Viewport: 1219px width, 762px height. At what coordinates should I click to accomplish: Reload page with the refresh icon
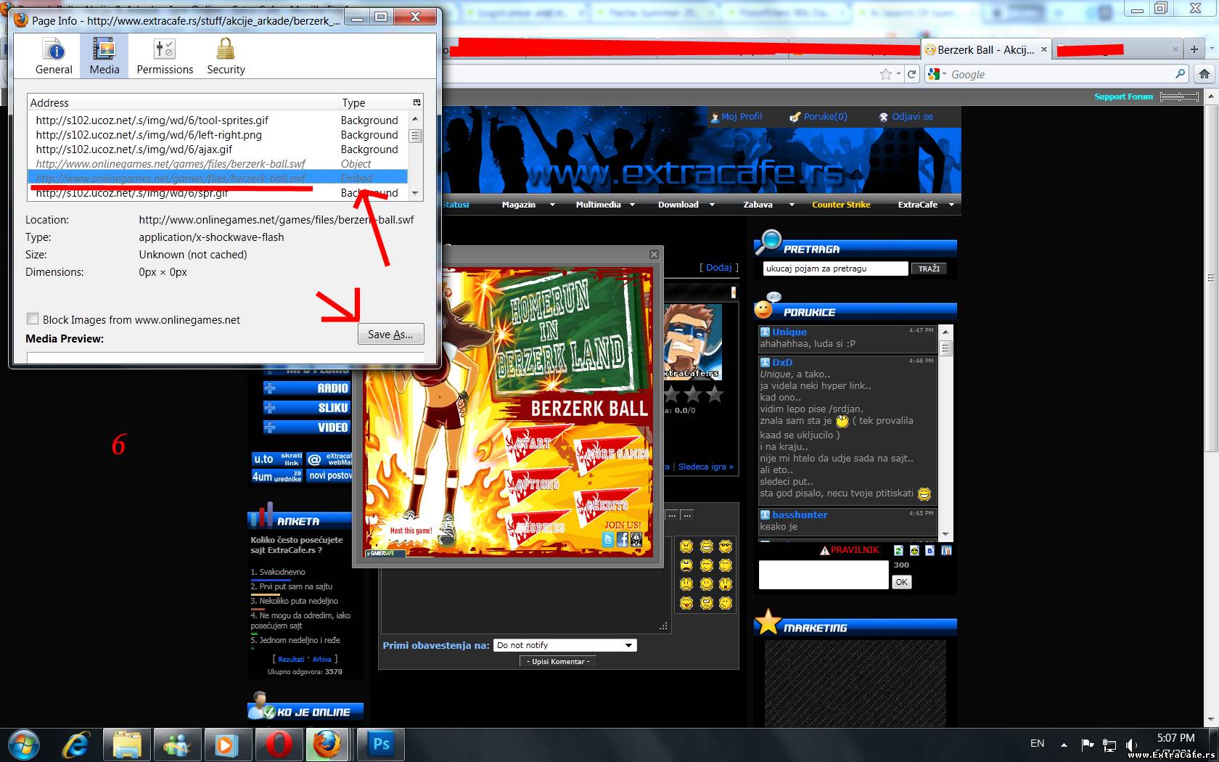pos(912,74)
